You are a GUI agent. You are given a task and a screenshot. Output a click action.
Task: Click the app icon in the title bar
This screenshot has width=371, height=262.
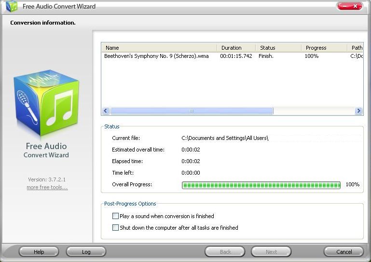12,6
